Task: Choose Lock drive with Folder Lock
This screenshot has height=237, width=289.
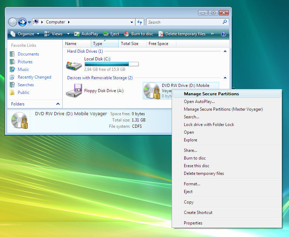Action: (227, 125)
